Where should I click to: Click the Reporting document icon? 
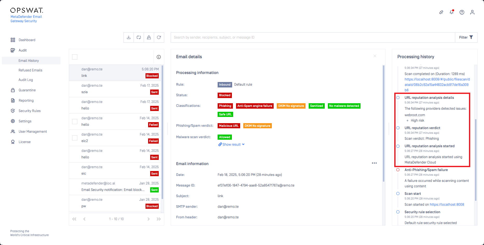[x=13, y=100]
